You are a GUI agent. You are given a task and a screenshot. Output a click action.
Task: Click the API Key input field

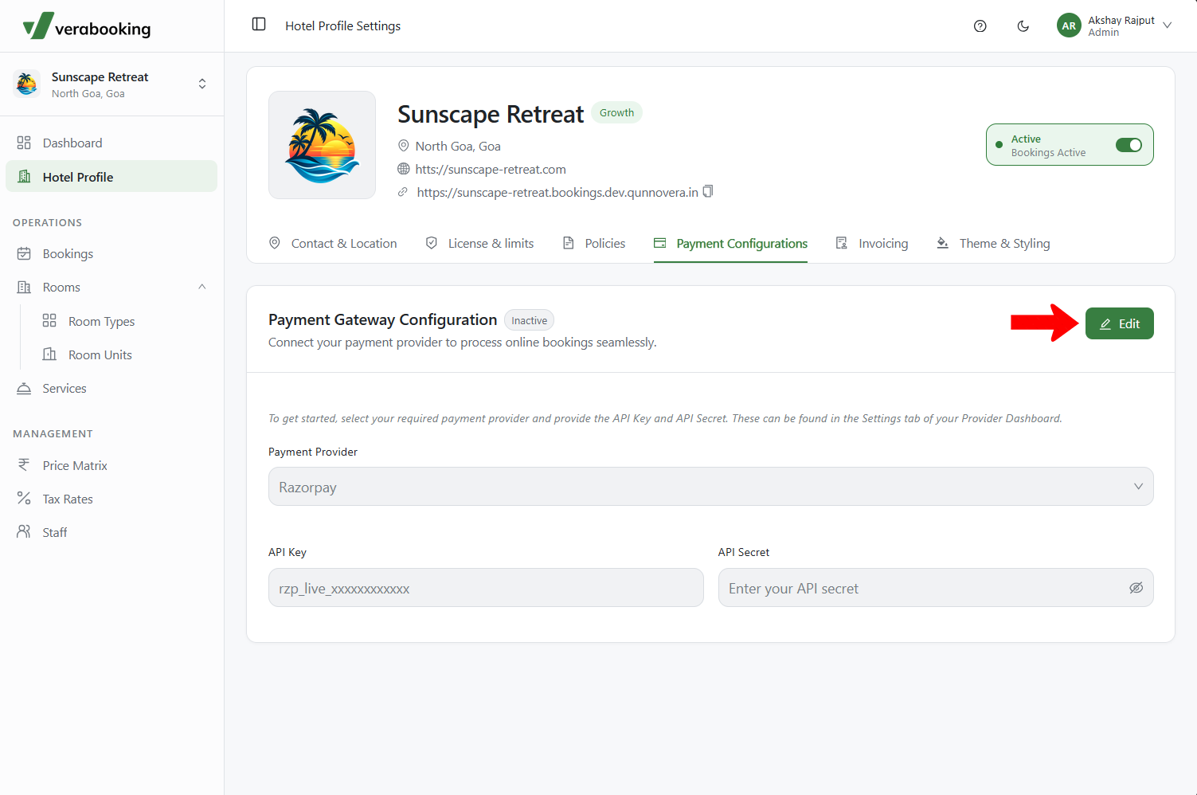coord(486,588)
